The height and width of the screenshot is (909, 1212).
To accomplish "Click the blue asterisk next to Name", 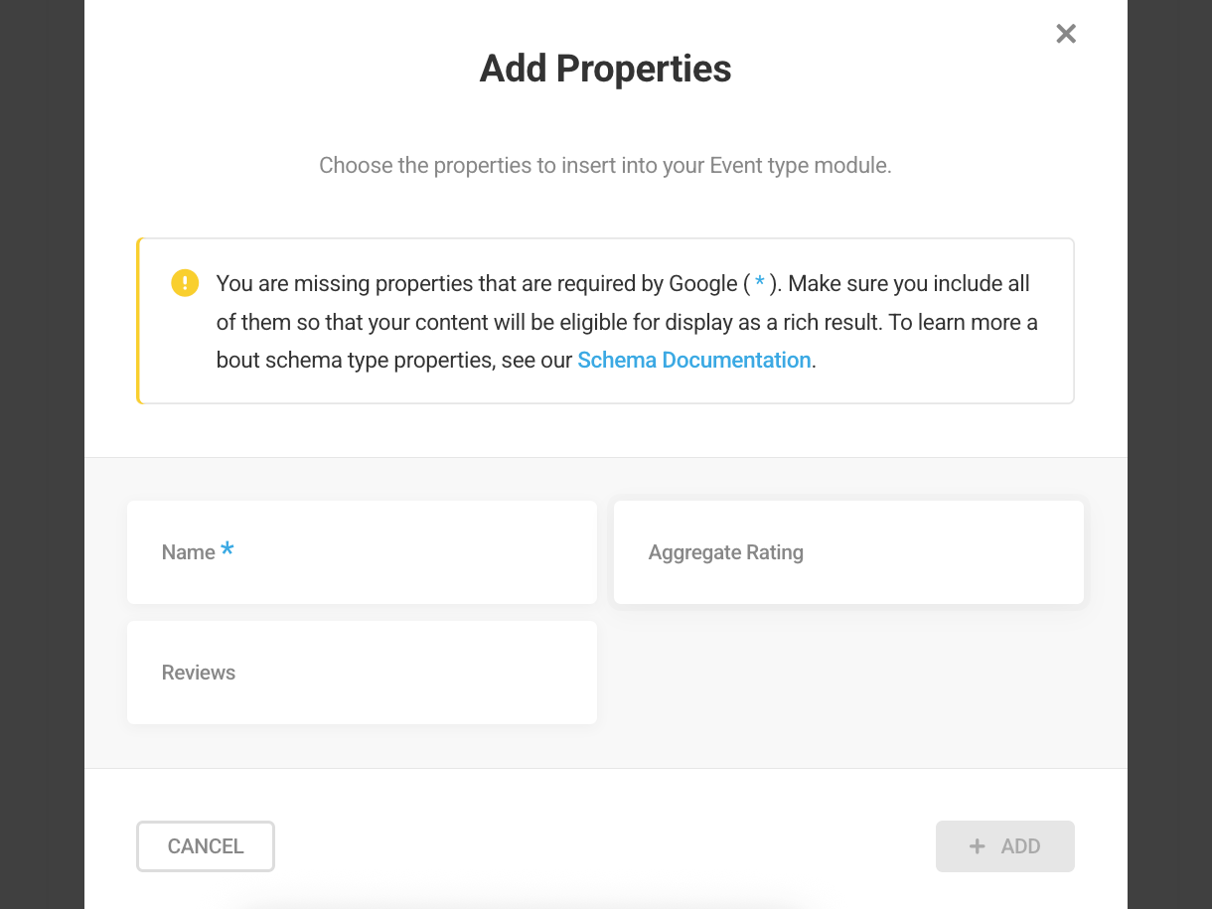I will pos(227,546).
